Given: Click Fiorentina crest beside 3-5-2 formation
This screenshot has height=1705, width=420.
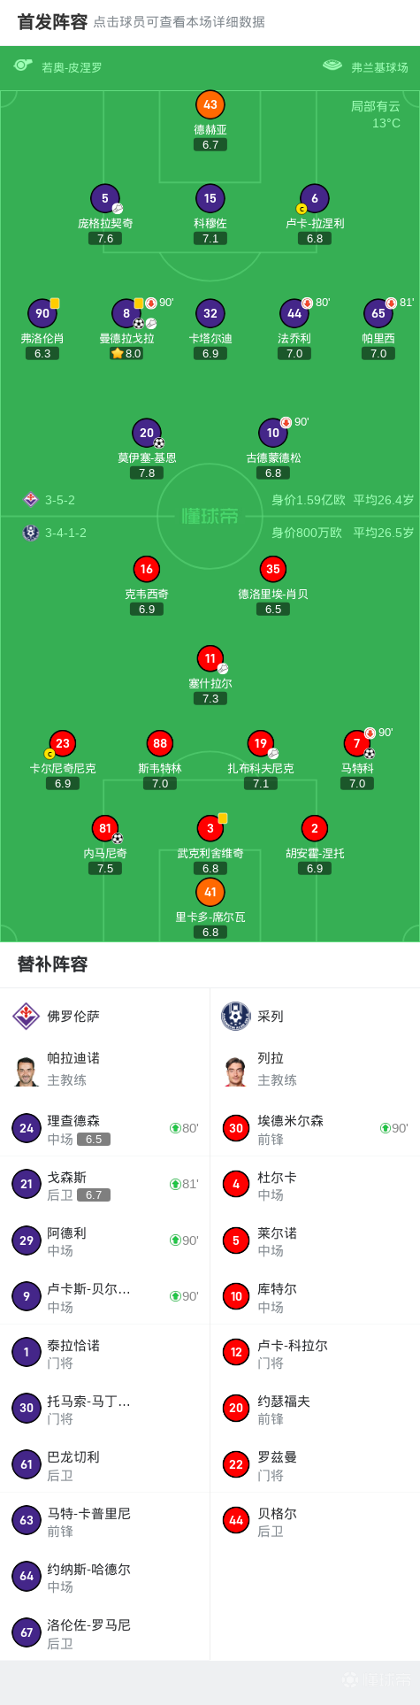Looking at the screenshot, I should point(30,499).
